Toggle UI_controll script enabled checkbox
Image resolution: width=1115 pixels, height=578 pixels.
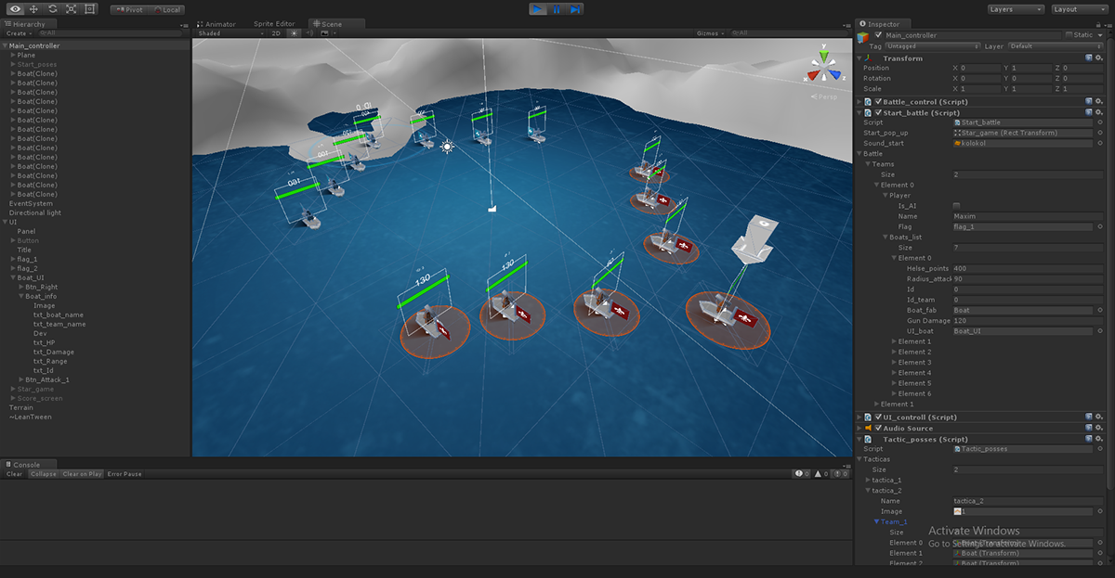(879, 417)
